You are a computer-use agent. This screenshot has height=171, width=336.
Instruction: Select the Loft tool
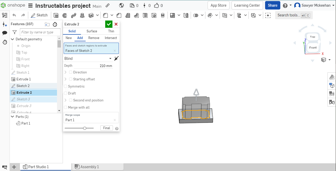(82, 15)
